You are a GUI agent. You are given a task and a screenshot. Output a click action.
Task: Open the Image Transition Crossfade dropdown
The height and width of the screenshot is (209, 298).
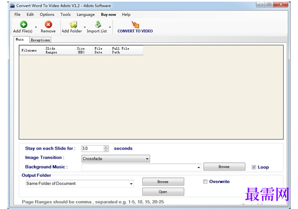116,159
